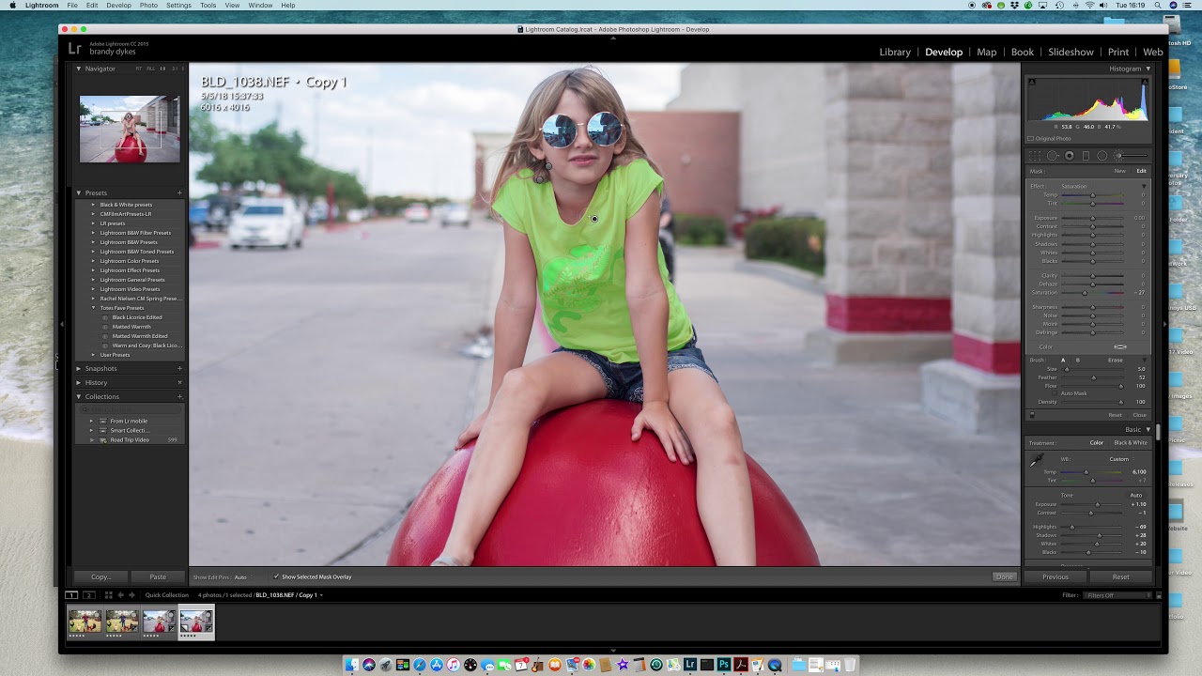The image size is (1202, 676).
Task: Click the adjustment brush edit pin on shirt
Action: 594,219
